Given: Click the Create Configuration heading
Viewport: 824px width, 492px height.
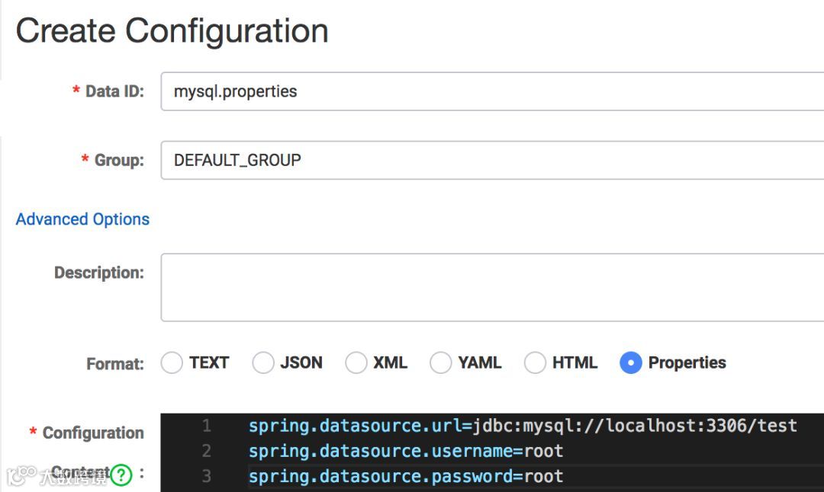Looking at the screenshot, I should tap(172, 31).
